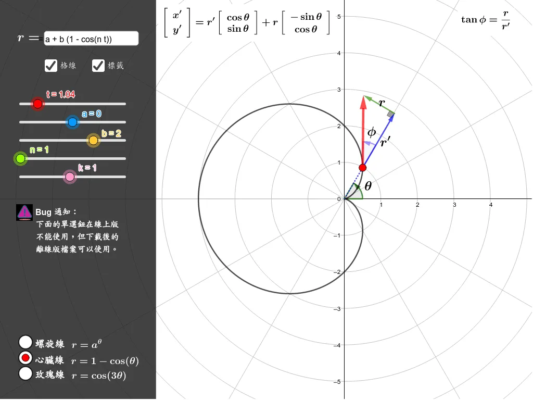533x400 pixels.
Task: Click the Bug 通知 heading text
Action: click(x=56, y=212)
